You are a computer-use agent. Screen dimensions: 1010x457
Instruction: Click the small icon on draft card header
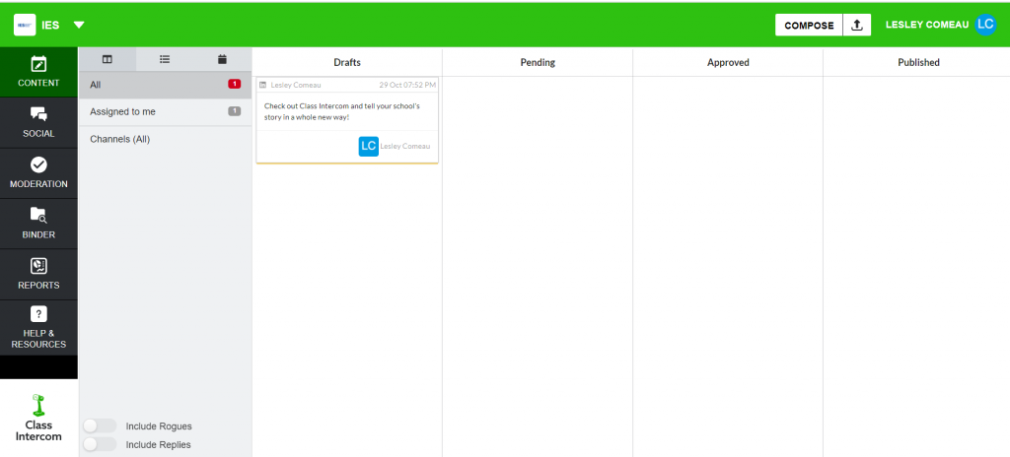(262, 85)
